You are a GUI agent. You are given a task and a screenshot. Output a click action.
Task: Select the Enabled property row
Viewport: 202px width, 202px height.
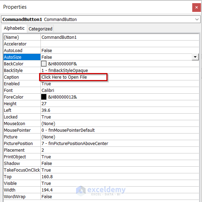click(x=101, y=84)
